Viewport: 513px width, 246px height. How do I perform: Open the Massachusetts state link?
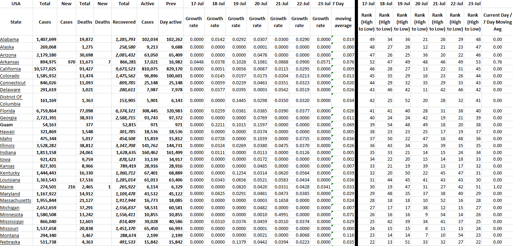[16, 201]
